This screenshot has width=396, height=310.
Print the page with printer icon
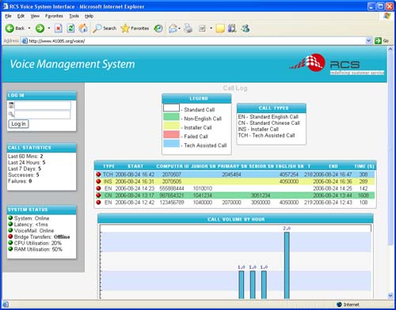coord(188,28)
